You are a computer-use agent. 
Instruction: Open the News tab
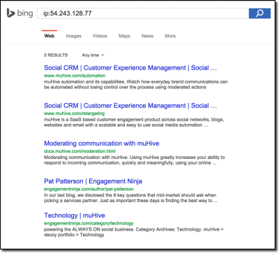[147, 36]
